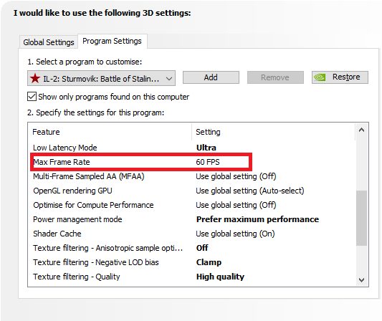Viewport: 382px width, 321px height.
Task: Click the Multi-Frame Sampled AA (MFAA) row
Action: 192,176
